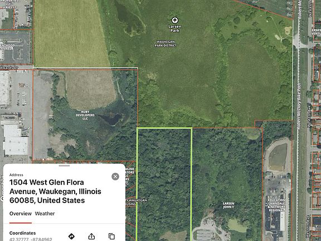Copy the coordinates to clipboard
This screenshot has height=241, width=321.
point(111,237)
